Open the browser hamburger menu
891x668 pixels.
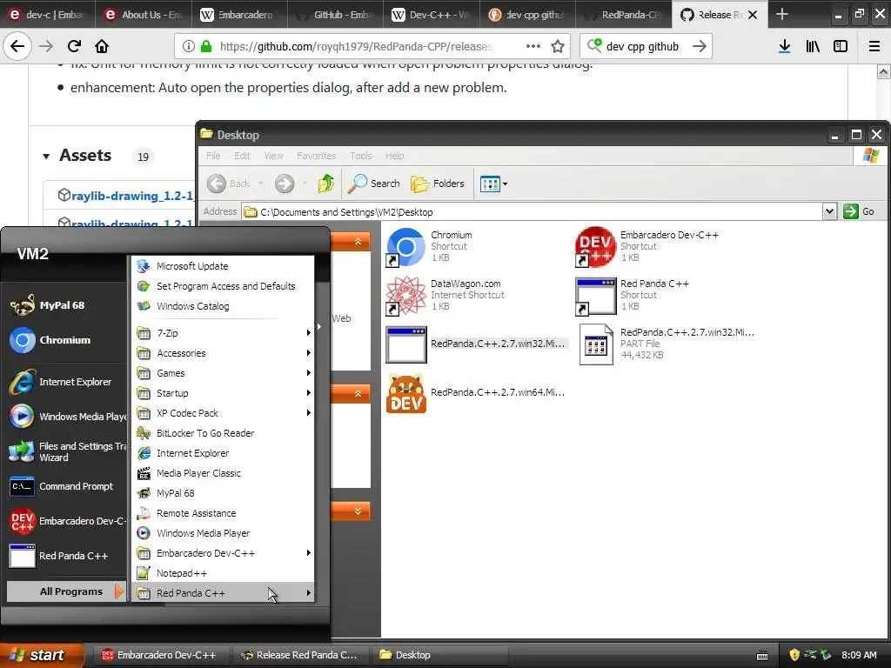(874, 47)
